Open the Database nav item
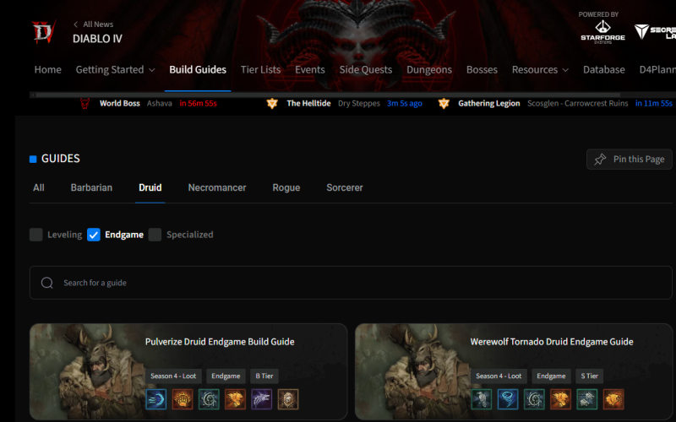The height and width of the screenshot is (422, 676). tap(603, 70)
